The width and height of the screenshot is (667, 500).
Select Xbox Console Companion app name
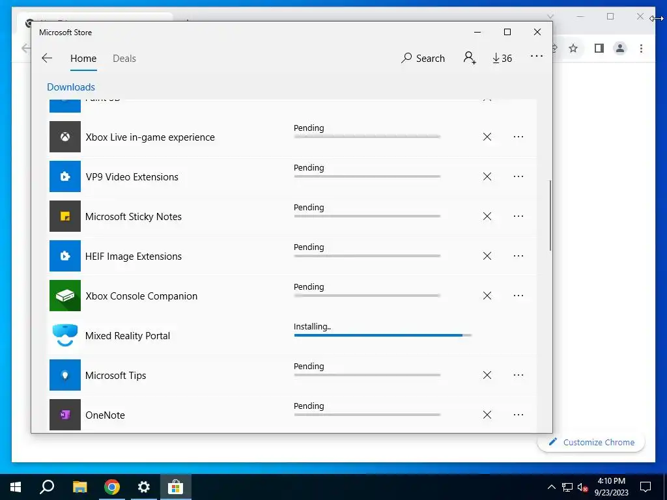[x=141, y=296]
